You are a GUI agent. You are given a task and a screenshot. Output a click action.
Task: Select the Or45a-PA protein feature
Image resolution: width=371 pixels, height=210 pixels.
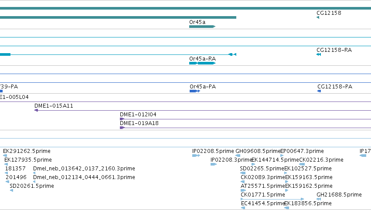(x=195, y=91)
